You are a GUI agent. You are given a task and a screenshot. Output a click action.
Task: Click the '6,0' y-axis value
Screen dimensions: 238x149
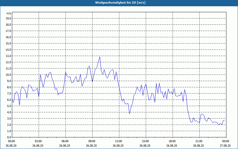pyautogui.click(x=9, y=100)
